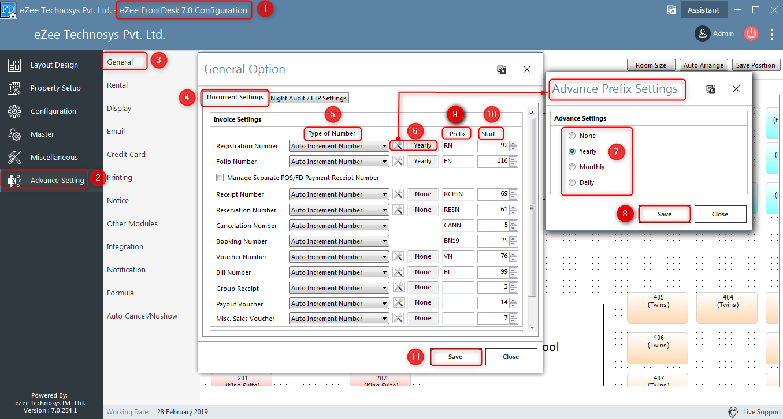
Task: Expand Booking Number type dropdown
Action: pos(385,241)
